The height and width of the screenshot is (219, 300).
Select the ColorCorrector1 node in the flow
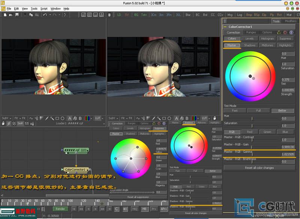click(76, 170)
